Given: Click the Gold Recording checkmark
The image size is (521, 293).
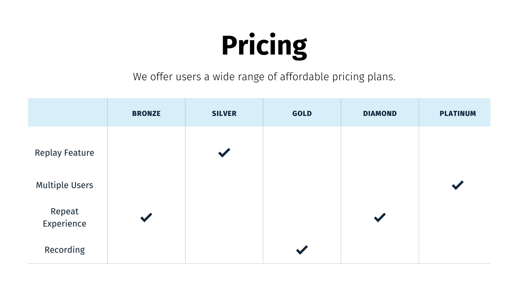Looking at the screenshot, I should tap(302, 250).
